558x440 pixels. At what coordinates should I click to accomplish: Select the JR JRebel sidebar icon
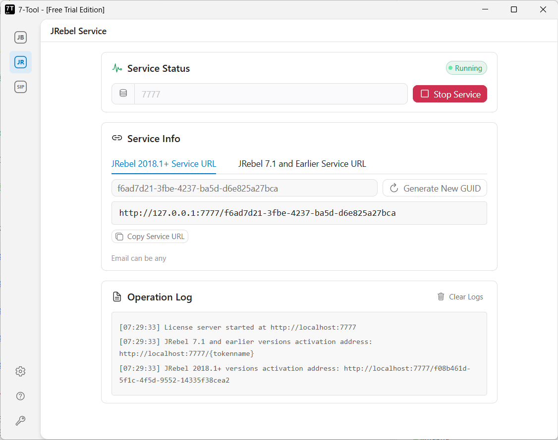tap(21, 62)
